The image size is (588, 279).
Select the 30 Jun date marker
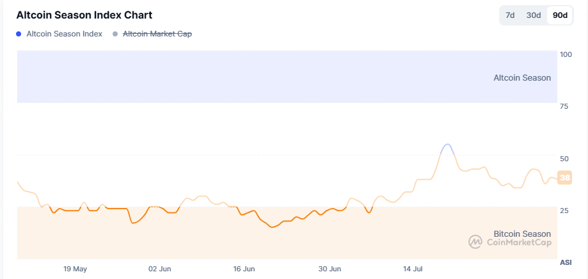pos(329,269)
